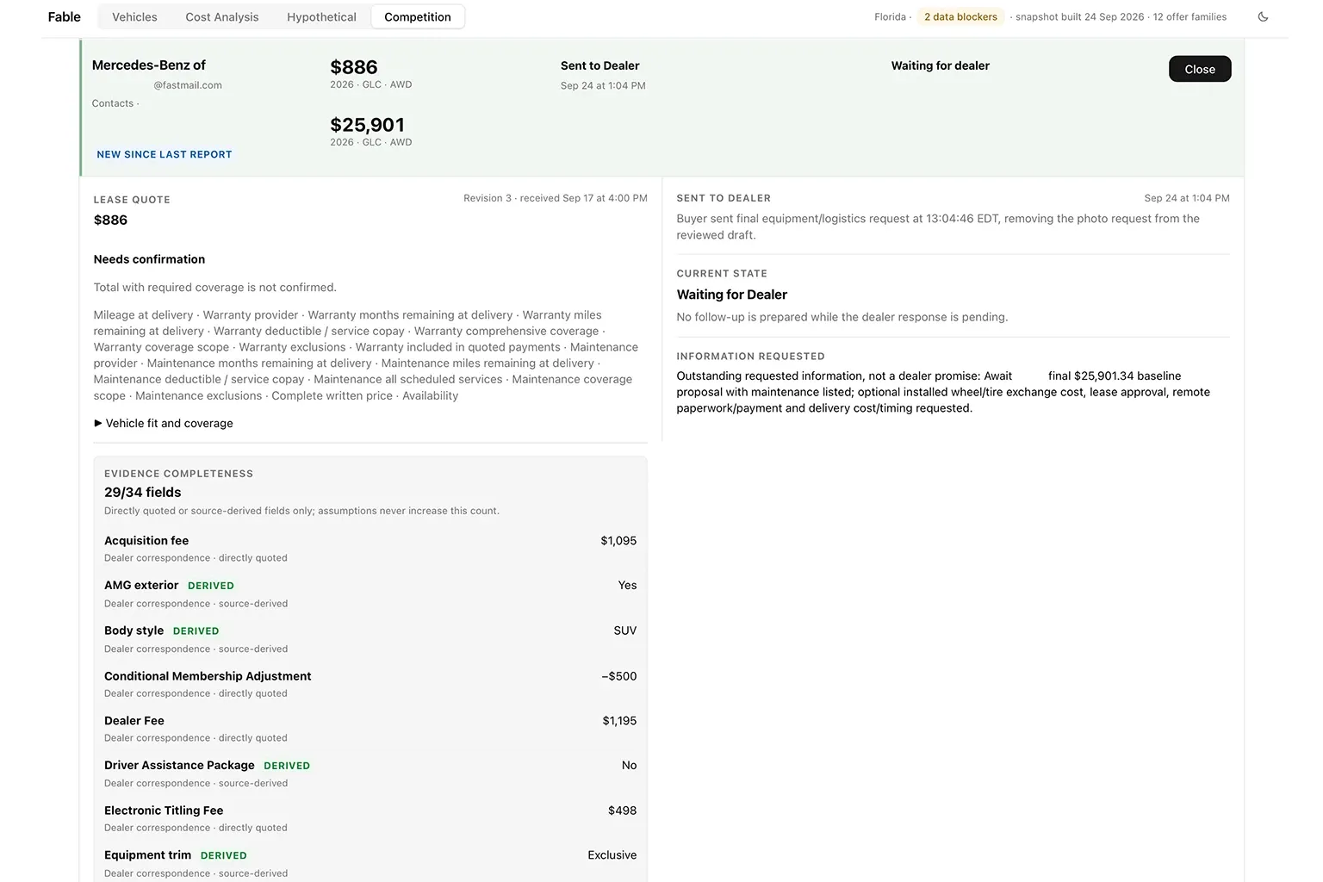Viewport: 1323px width, 882px height.
Task: Open the 2 data blockers badge
Action: point(960,16)
